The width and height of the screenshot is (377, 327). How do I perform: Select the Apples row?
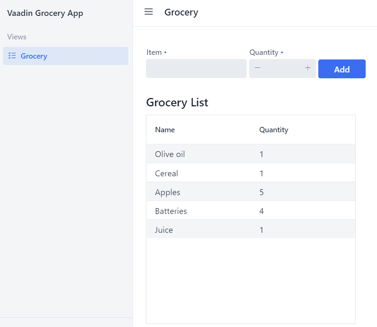(167, 192)
